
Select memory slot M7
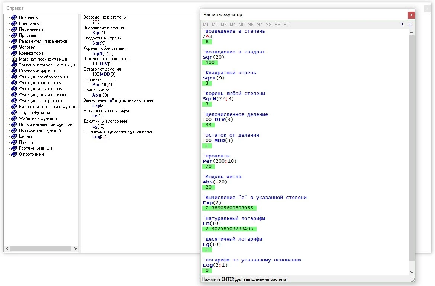click(x=260, y=25)
